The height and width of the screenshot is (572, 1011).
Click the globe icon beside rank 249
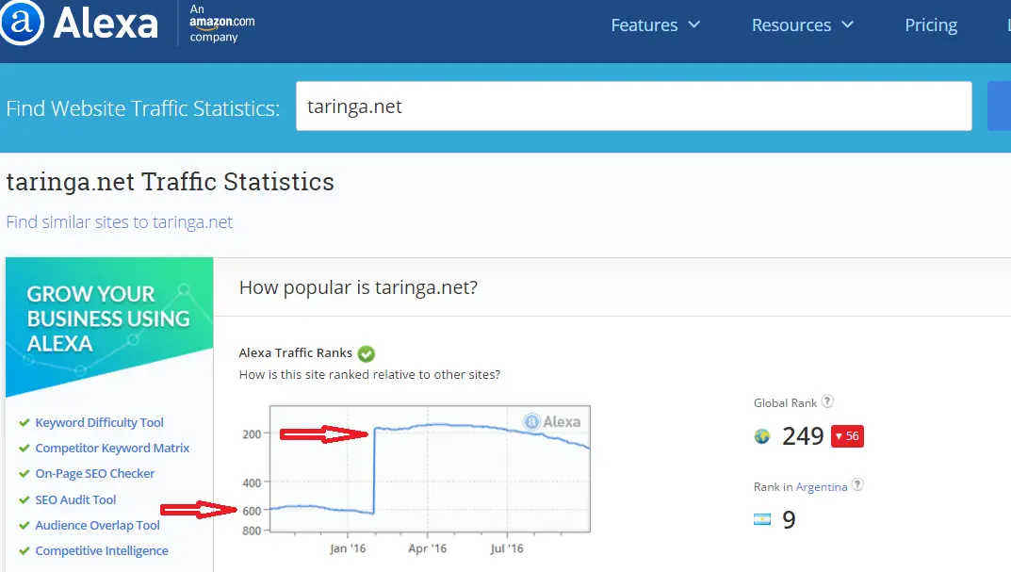tap(762, 436)
